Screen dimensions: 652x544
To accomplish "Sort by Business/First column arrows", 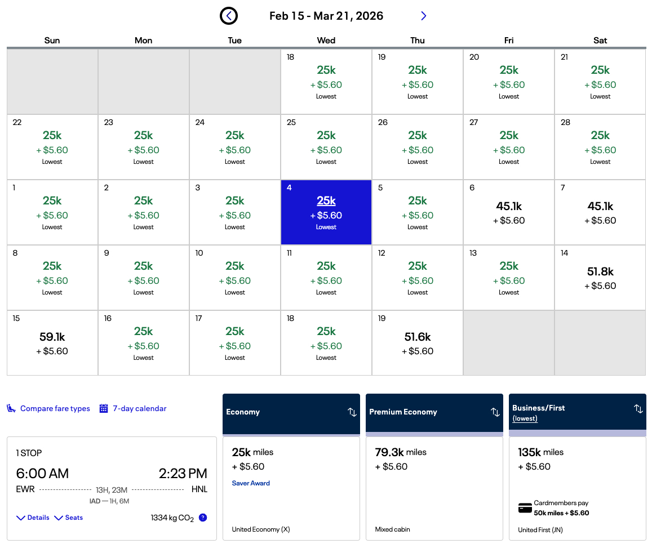I will tap(638, 409).
